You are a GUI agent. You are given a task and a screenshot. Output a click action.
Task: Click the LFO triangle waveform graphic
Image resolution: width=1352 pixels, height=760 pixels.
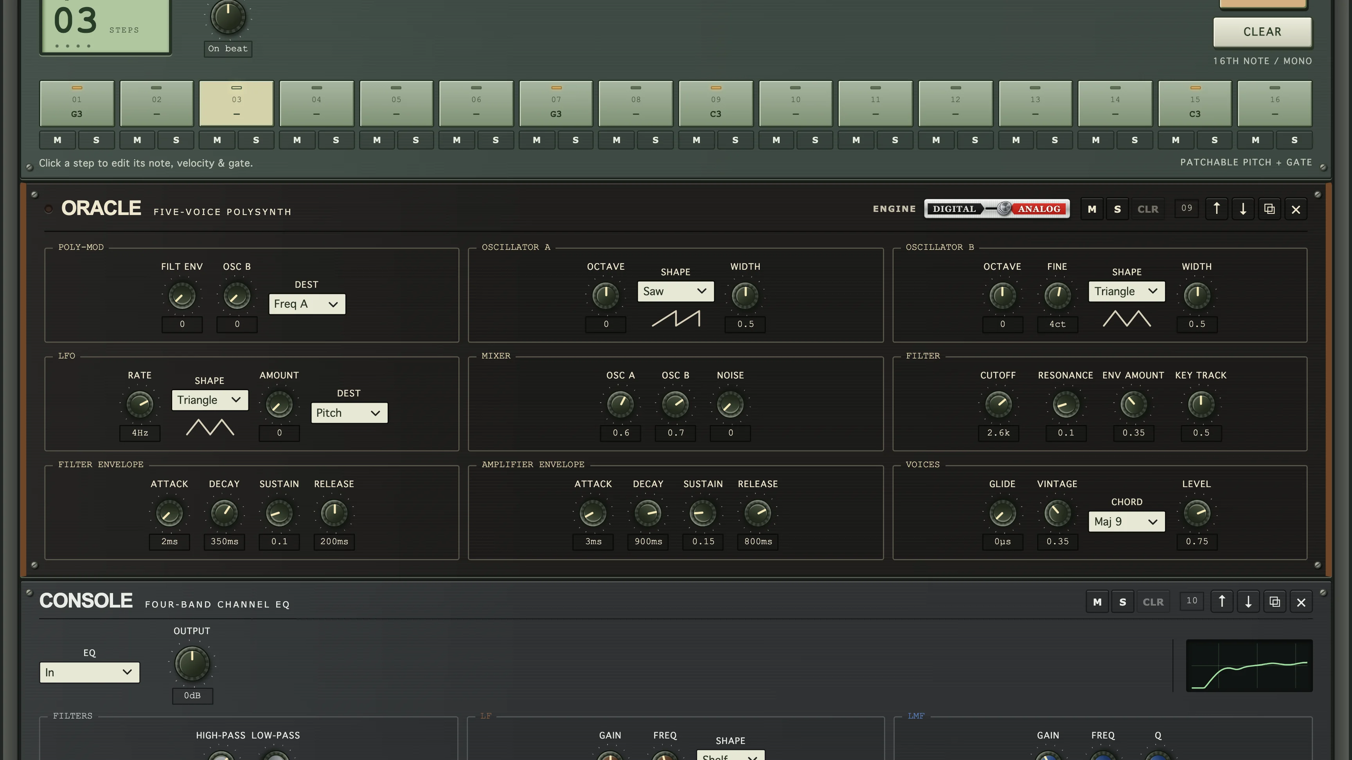point(209,427)
